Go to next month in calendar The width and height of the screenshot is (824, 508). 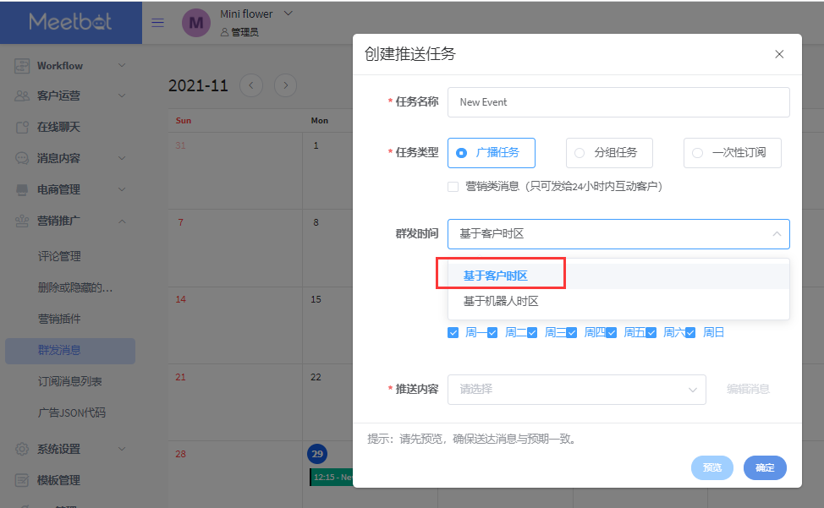tap(285, 85)
